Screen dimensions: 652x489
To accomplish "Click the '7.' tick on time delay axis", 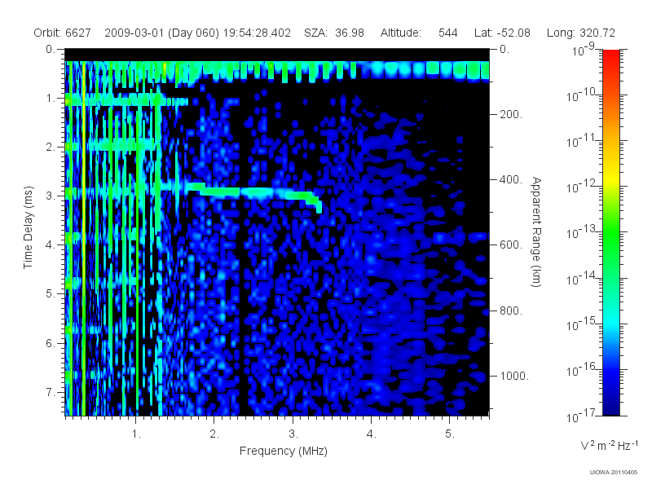I will pos(51,392).
